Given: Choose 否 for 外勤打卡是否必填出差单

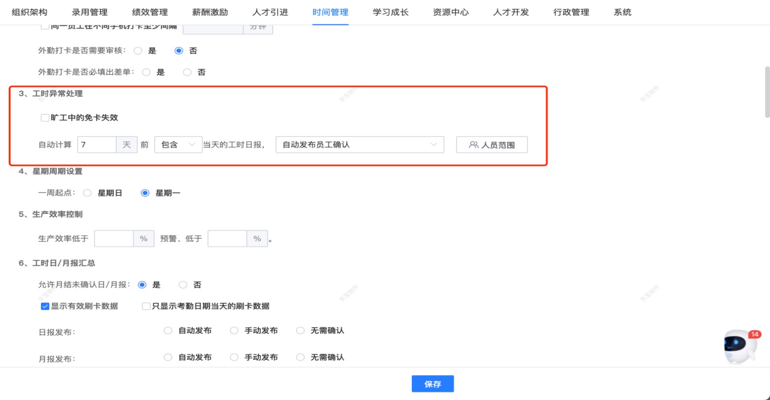Looking at the screenshot, I should tap(187, 72).
